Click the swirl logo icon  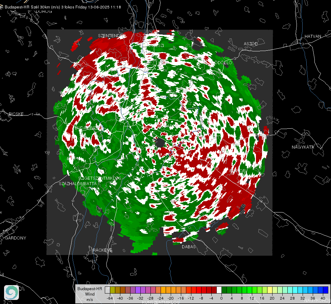11,293
